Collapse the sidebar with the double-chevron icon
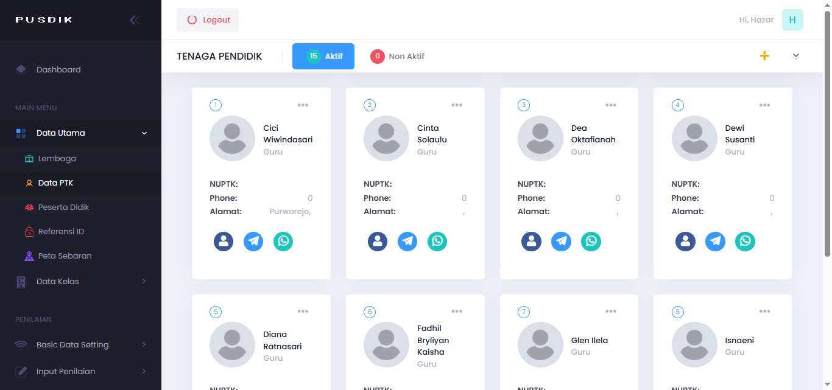The width and height of the screenshot is (832, 390). 135,19
